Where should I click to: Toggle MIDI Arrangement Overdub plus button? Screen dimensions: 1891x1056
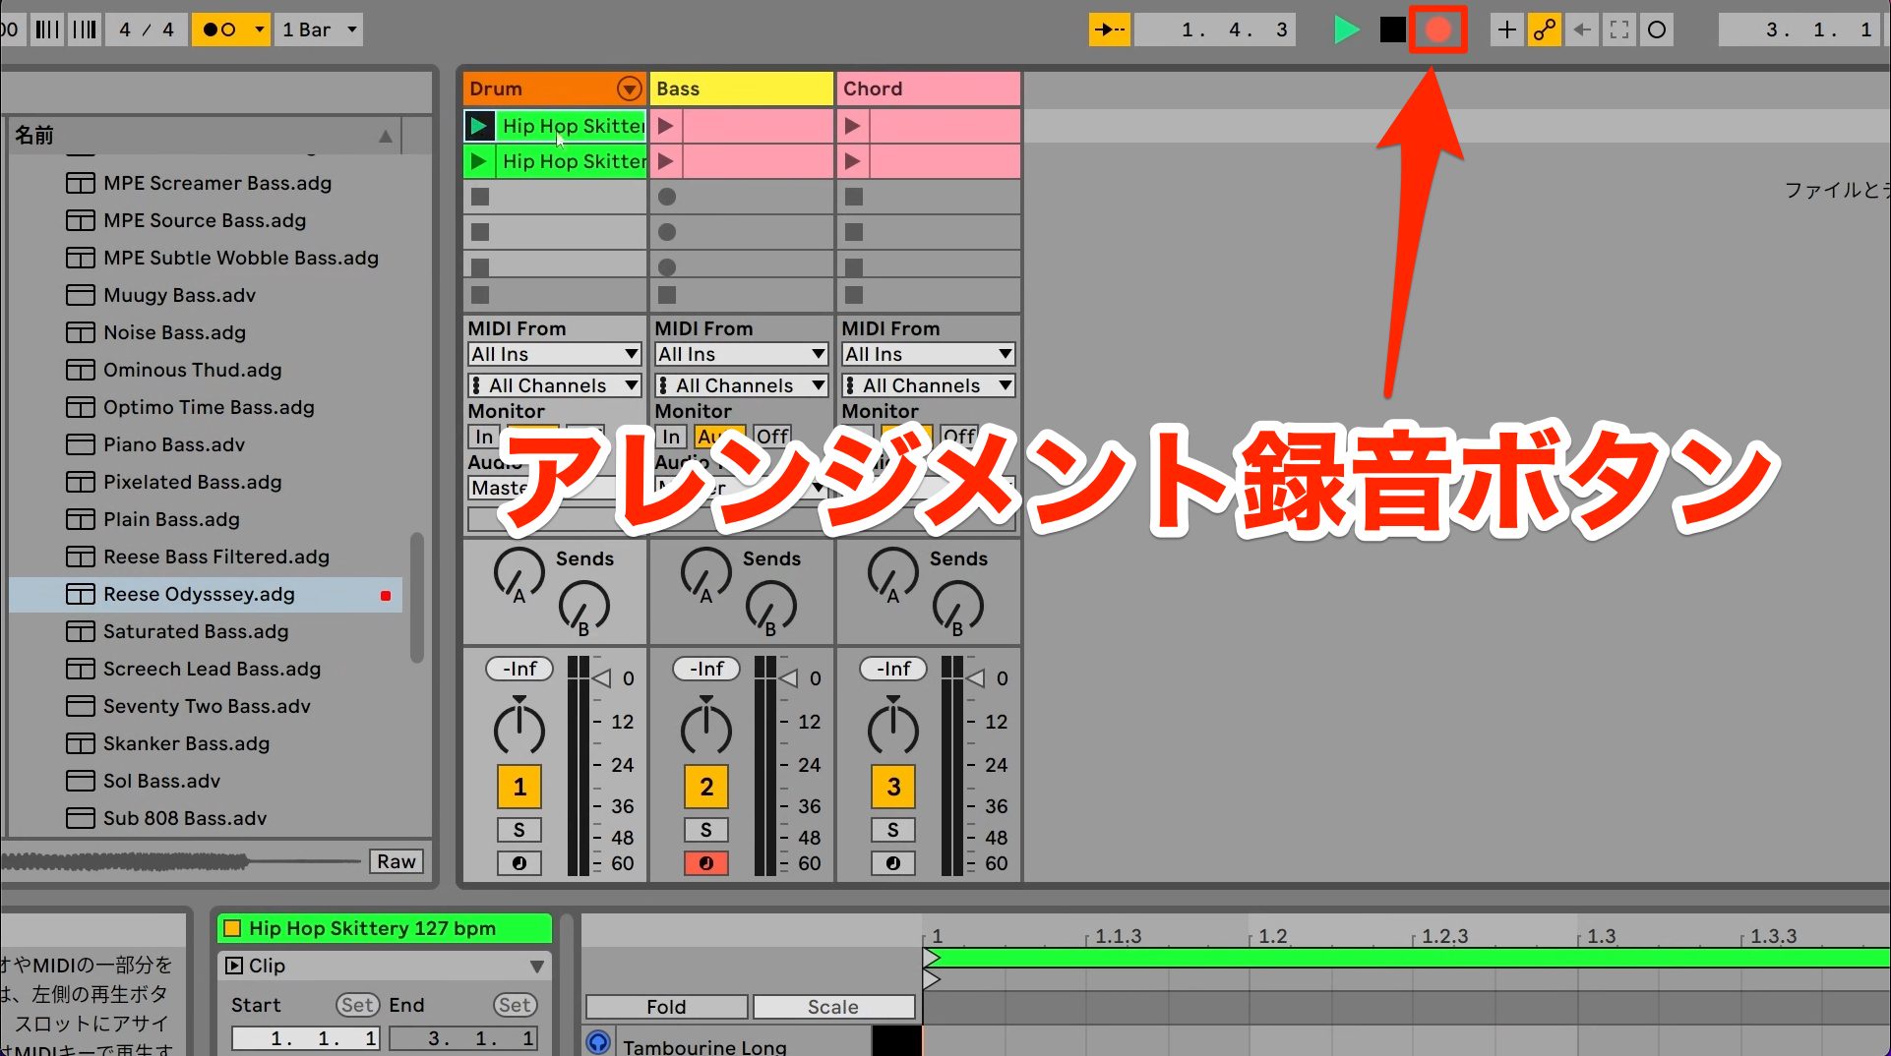pos(1506,29)
